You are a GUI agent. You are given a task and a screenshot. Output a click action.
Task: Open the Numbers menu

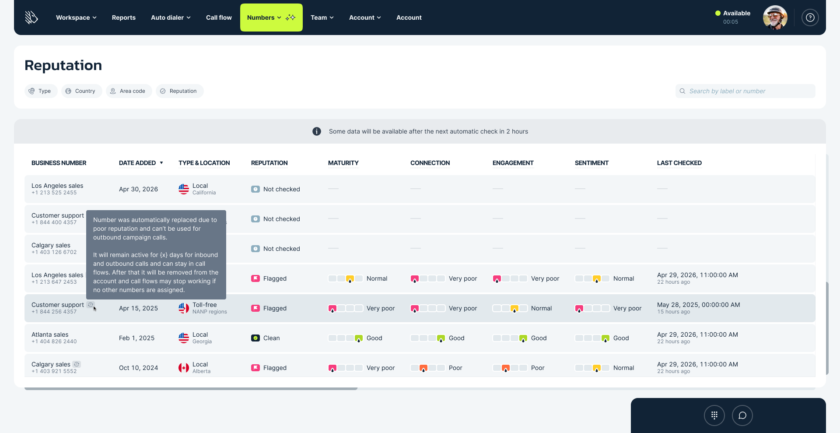(271, 18)
